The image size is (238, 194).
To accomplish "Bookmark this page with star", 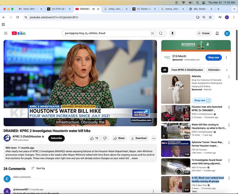I will [210, 17].
